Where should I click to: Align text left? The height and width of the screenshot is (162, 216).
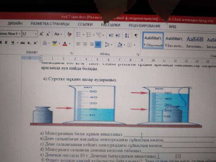click(79, 44)
